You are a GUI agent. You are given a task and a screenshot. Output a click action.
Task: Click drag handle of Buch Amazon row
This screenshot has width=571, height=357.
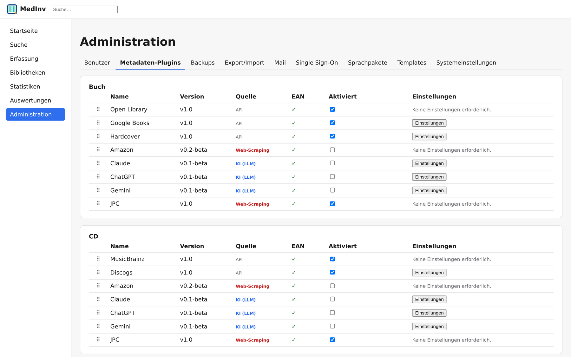pos(98,149)
